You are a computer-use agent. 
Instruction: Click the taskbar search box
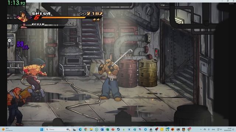[58, 129]
